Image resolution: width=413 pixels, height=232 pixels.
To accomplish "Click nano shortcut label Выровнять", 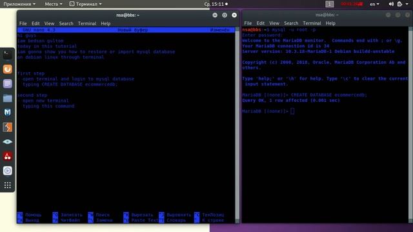I will point(179,215).
